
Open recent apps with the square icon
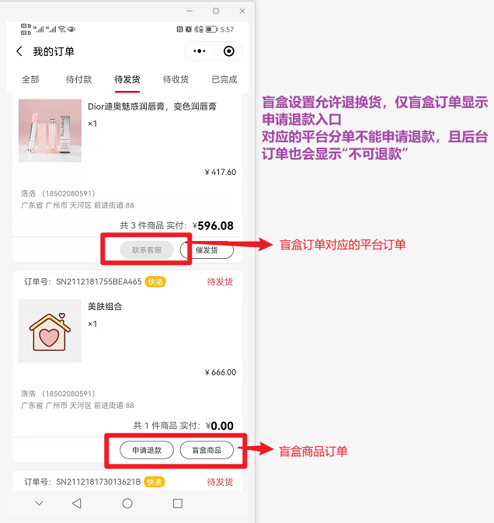[178, 503]
